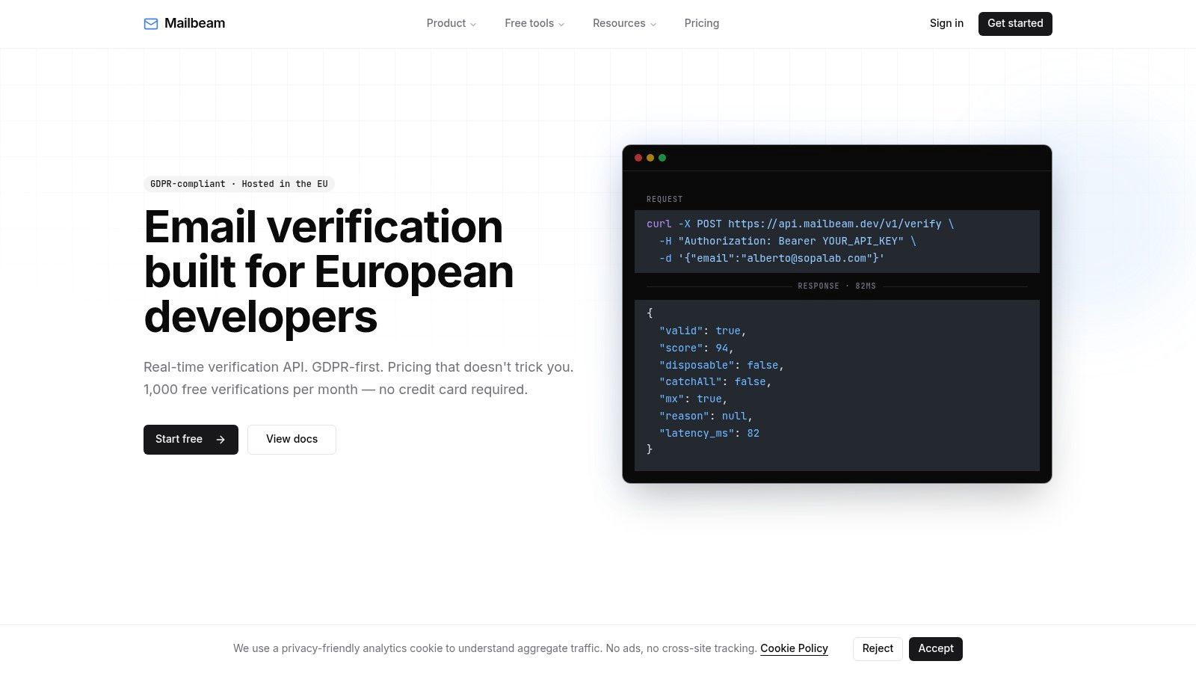This screenshot has width=1196, height=673.
Task: Click the red dot in the code window
Action: tap(638, 158)
